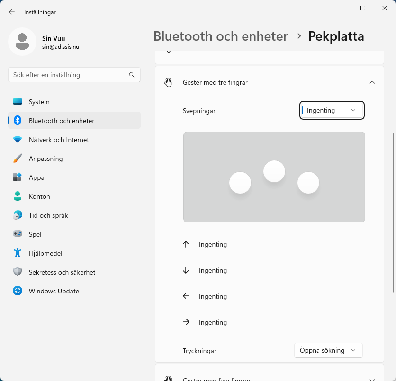The image size is (396, 381).
Task: Click the Sök efter en inställning field
Action: (x=69, y=75)
